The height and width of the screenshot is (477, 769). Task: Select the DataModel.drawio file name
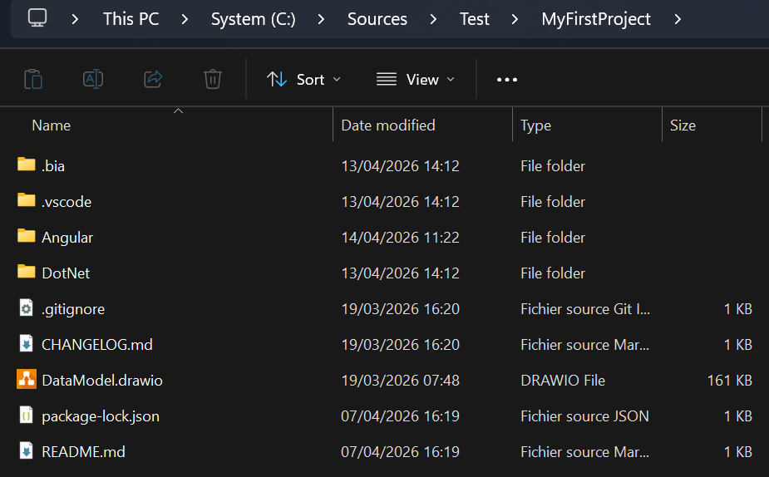(102, 381)
